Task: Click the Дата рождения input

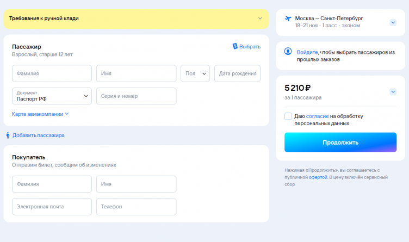Action: [237, 73]
